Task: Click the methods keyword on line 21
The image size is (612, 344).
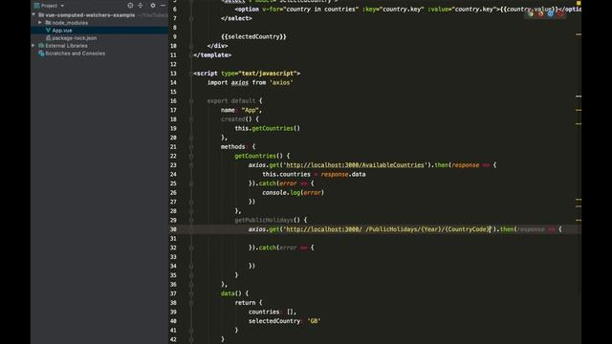Action: [233, 147]
